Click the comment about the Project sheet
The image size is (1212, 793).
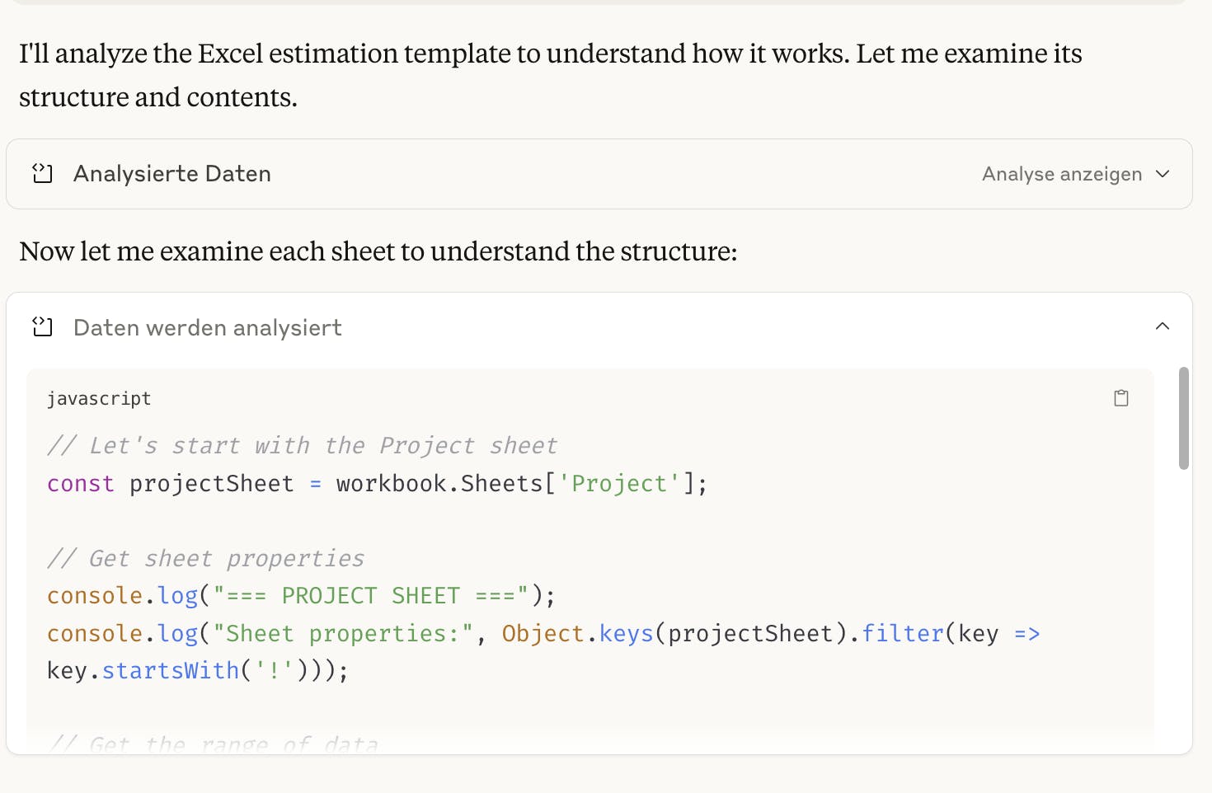[303, 446]
